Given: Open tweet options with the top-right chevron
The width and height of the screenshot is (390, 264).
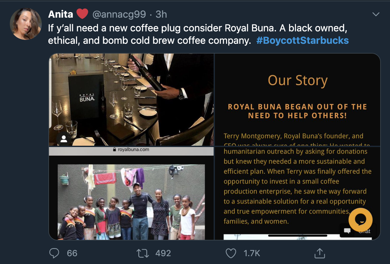Looking at the screenshot, I should 376,14.
